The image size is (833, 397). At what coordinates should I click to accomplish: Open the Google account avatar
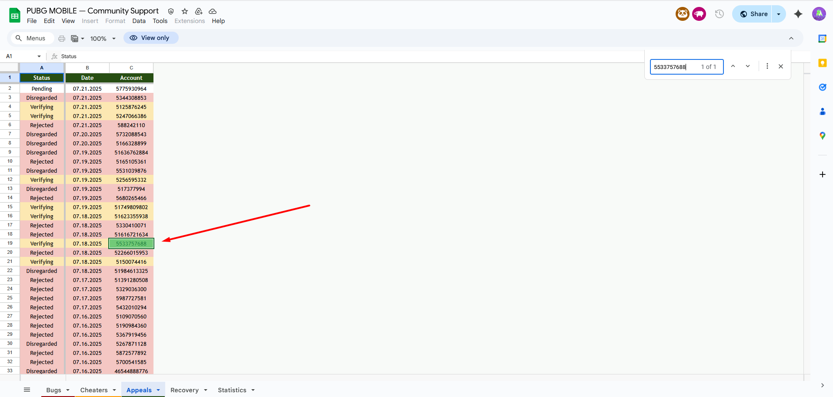click(x=819, y=14)
